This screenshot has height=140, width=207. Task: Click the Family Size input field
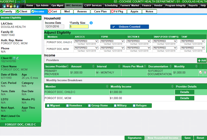pyautogui.click(x=79, y=27)
